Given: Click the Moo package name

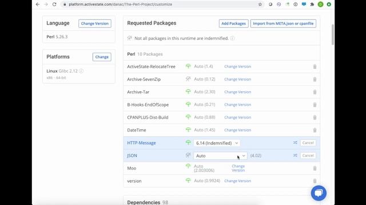Looking at the screenshot, I should click(x=132, y=169).
